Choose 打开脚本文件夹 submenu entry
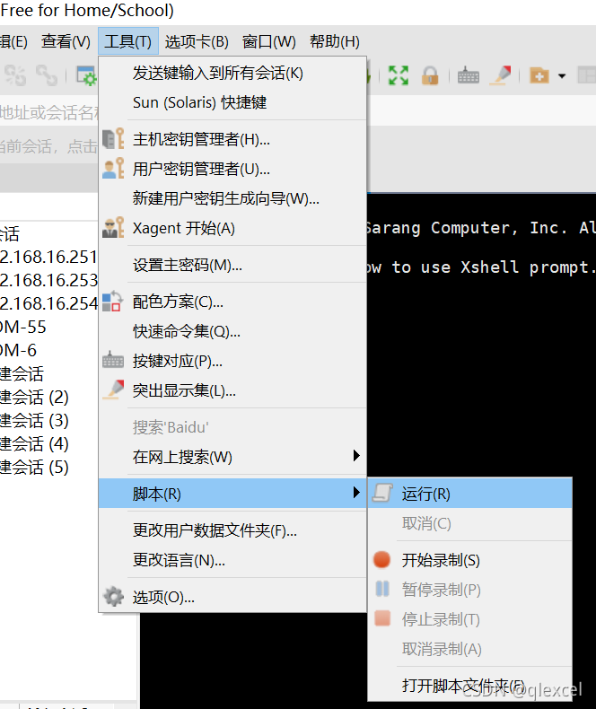 470,686
